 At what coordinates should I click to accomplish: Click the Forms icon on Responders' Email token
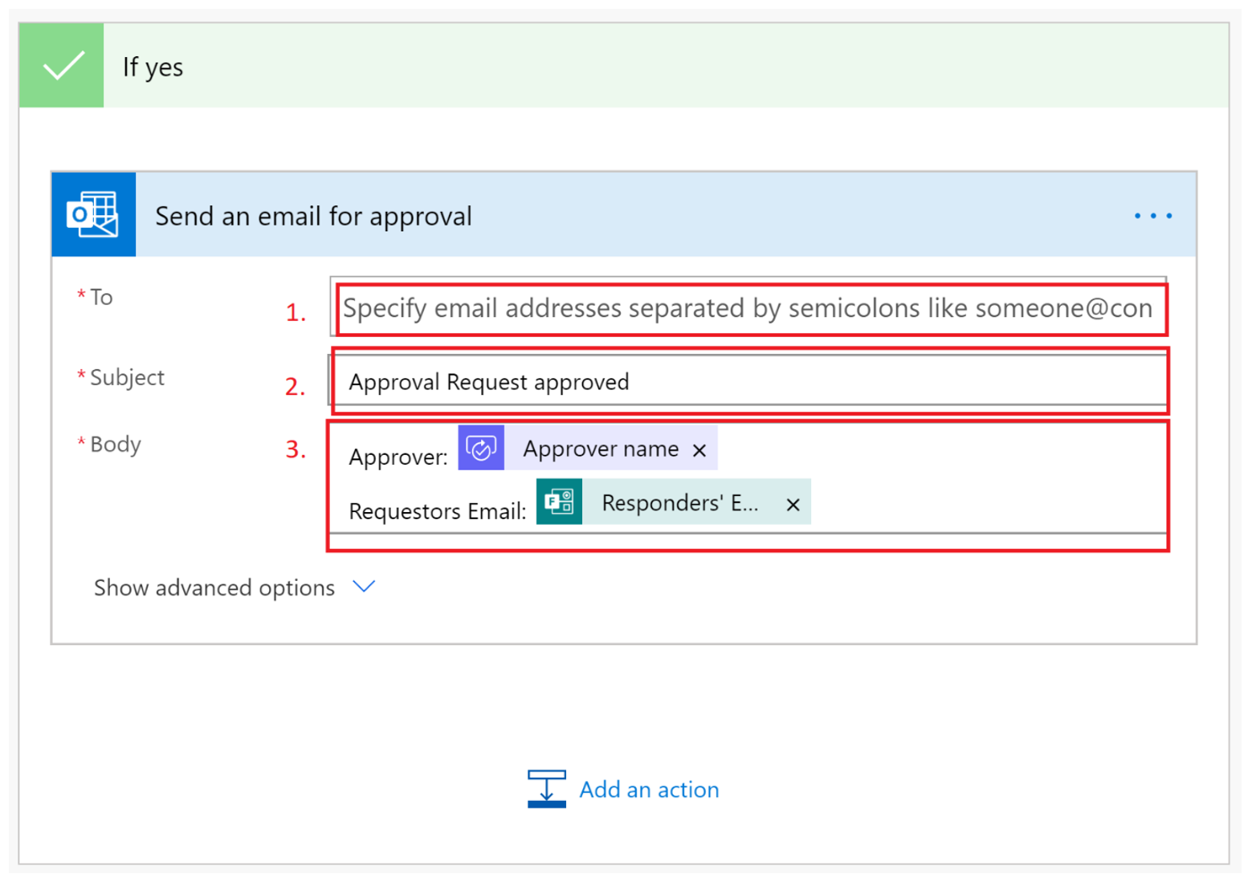(x=559, y=502)
